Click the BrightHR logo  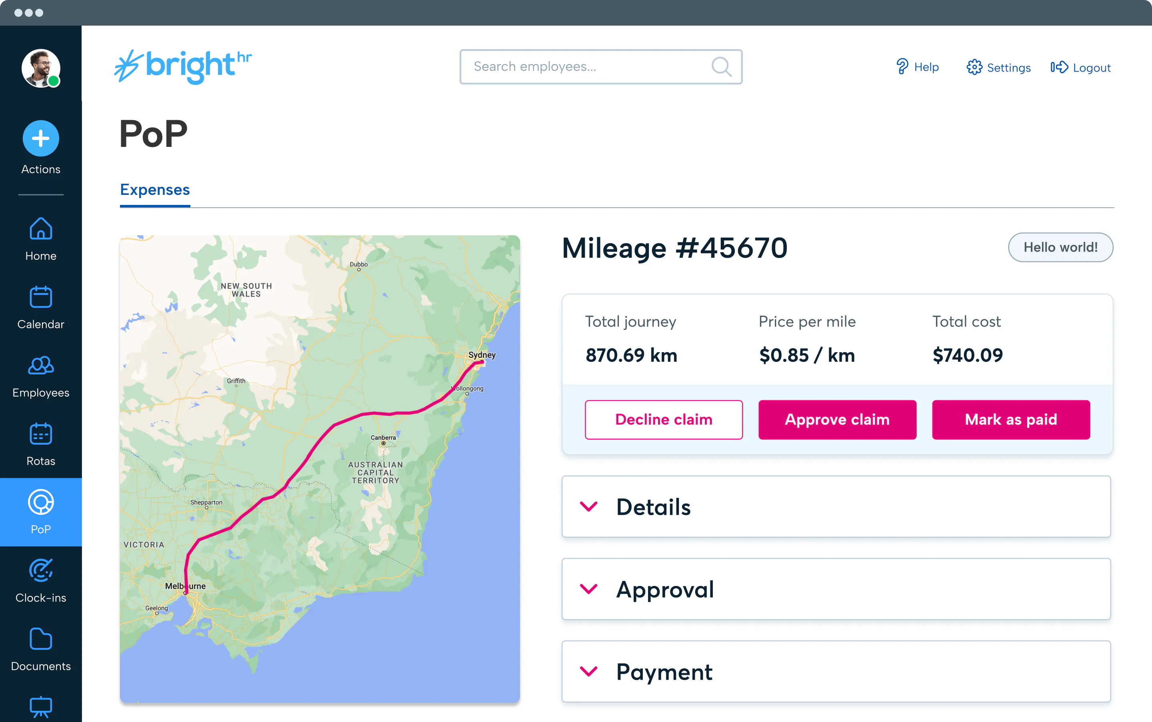(x=183, y=66)
